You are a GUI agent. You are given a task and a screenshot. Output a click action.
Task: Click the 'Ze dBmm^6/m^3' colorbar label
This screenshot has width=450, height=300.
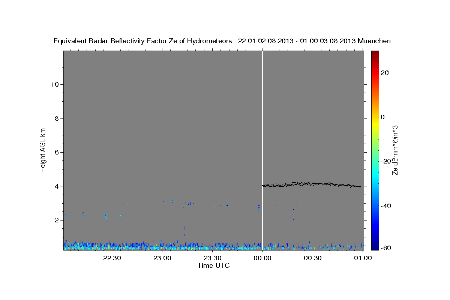pos(394,150)
